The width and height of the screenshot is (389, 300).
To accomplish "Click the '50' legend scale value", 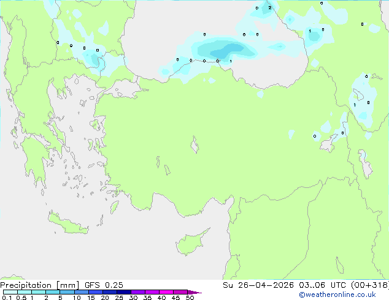I will click(190, 298).
